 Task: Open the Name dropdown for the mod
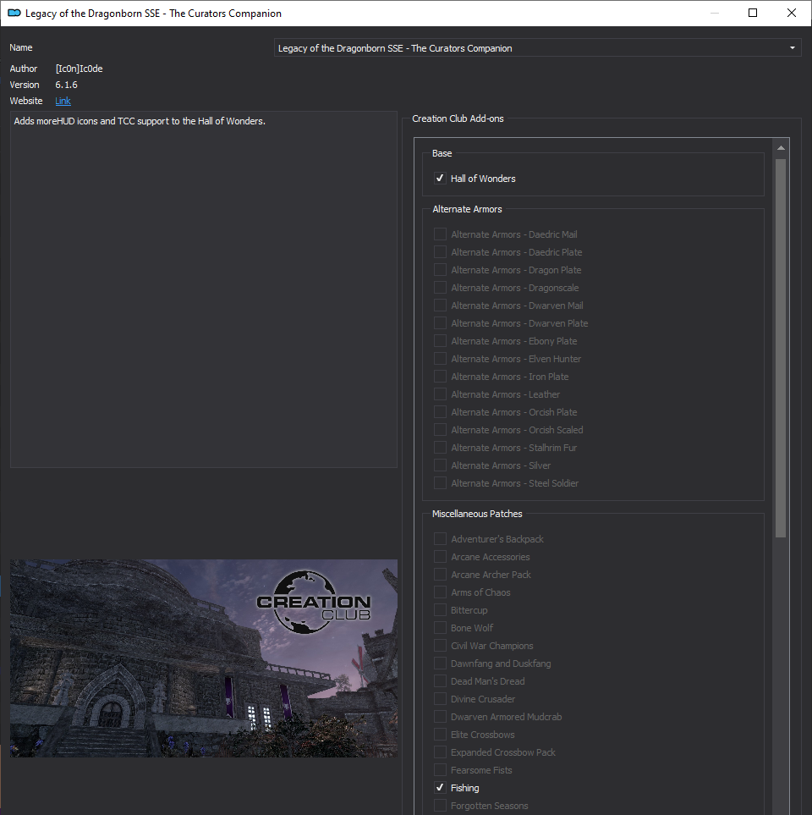(x=537, y=48)
